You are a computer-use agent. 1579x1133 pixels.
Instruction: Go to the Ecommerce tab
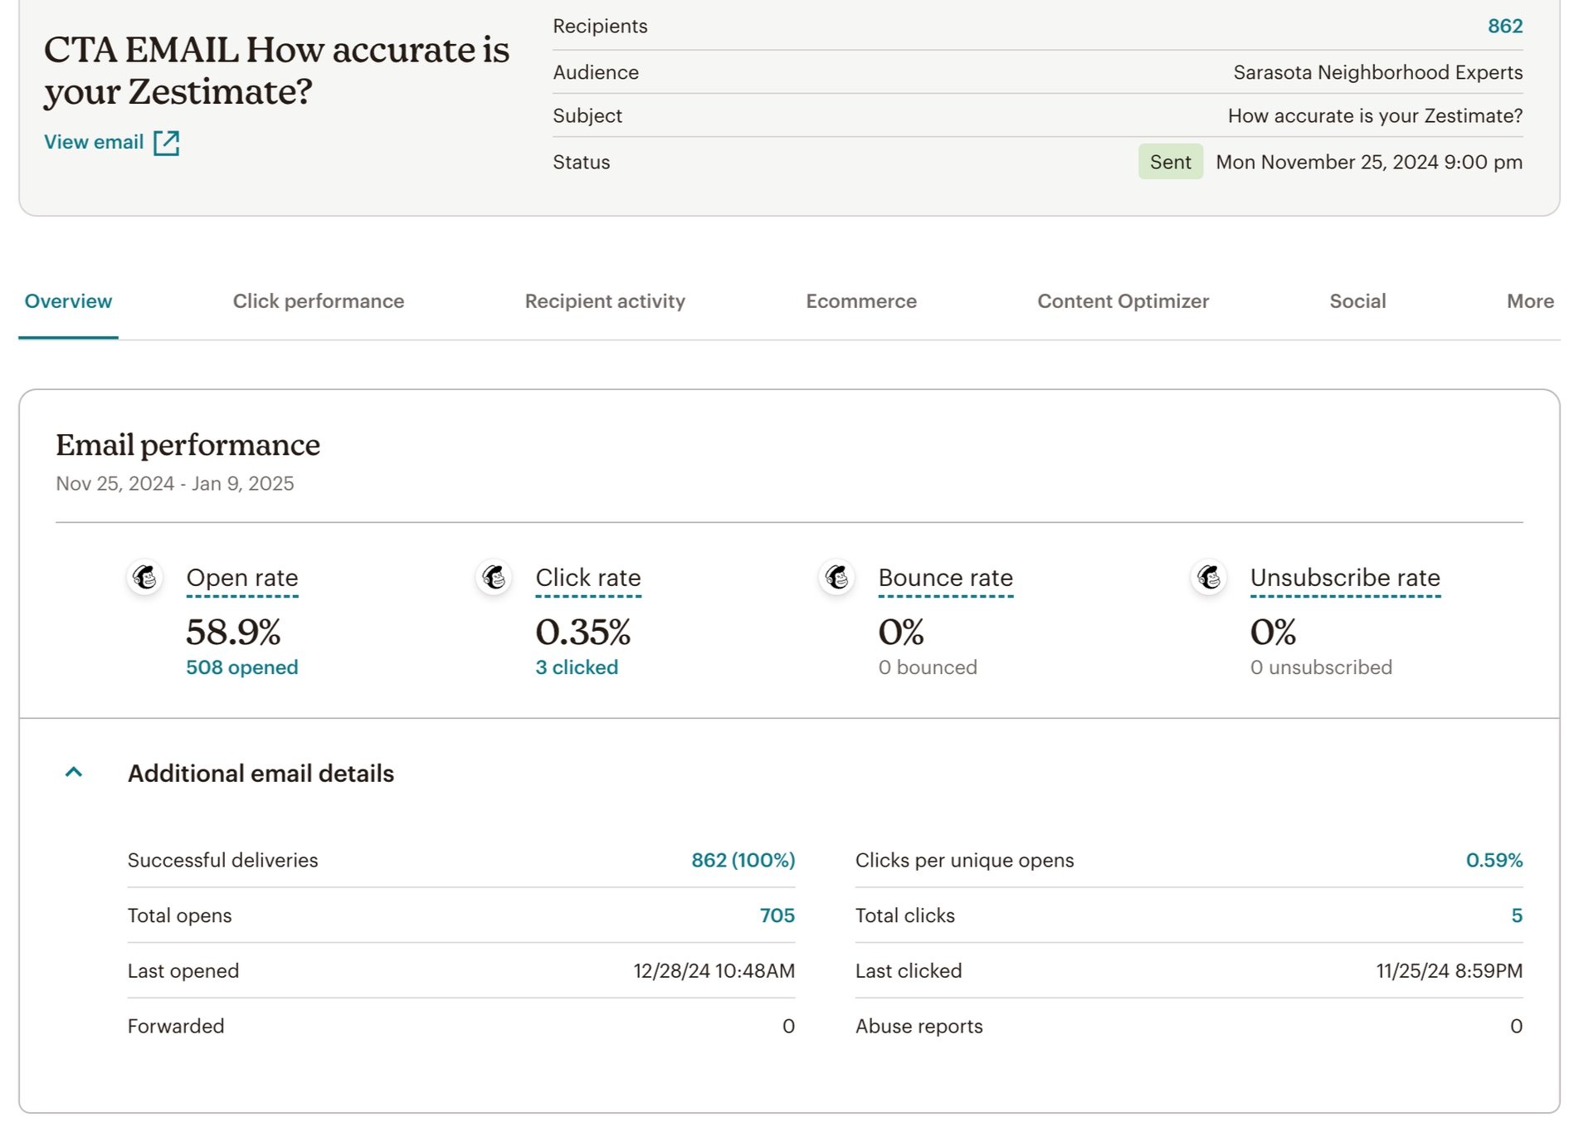(x=861, y=301)
